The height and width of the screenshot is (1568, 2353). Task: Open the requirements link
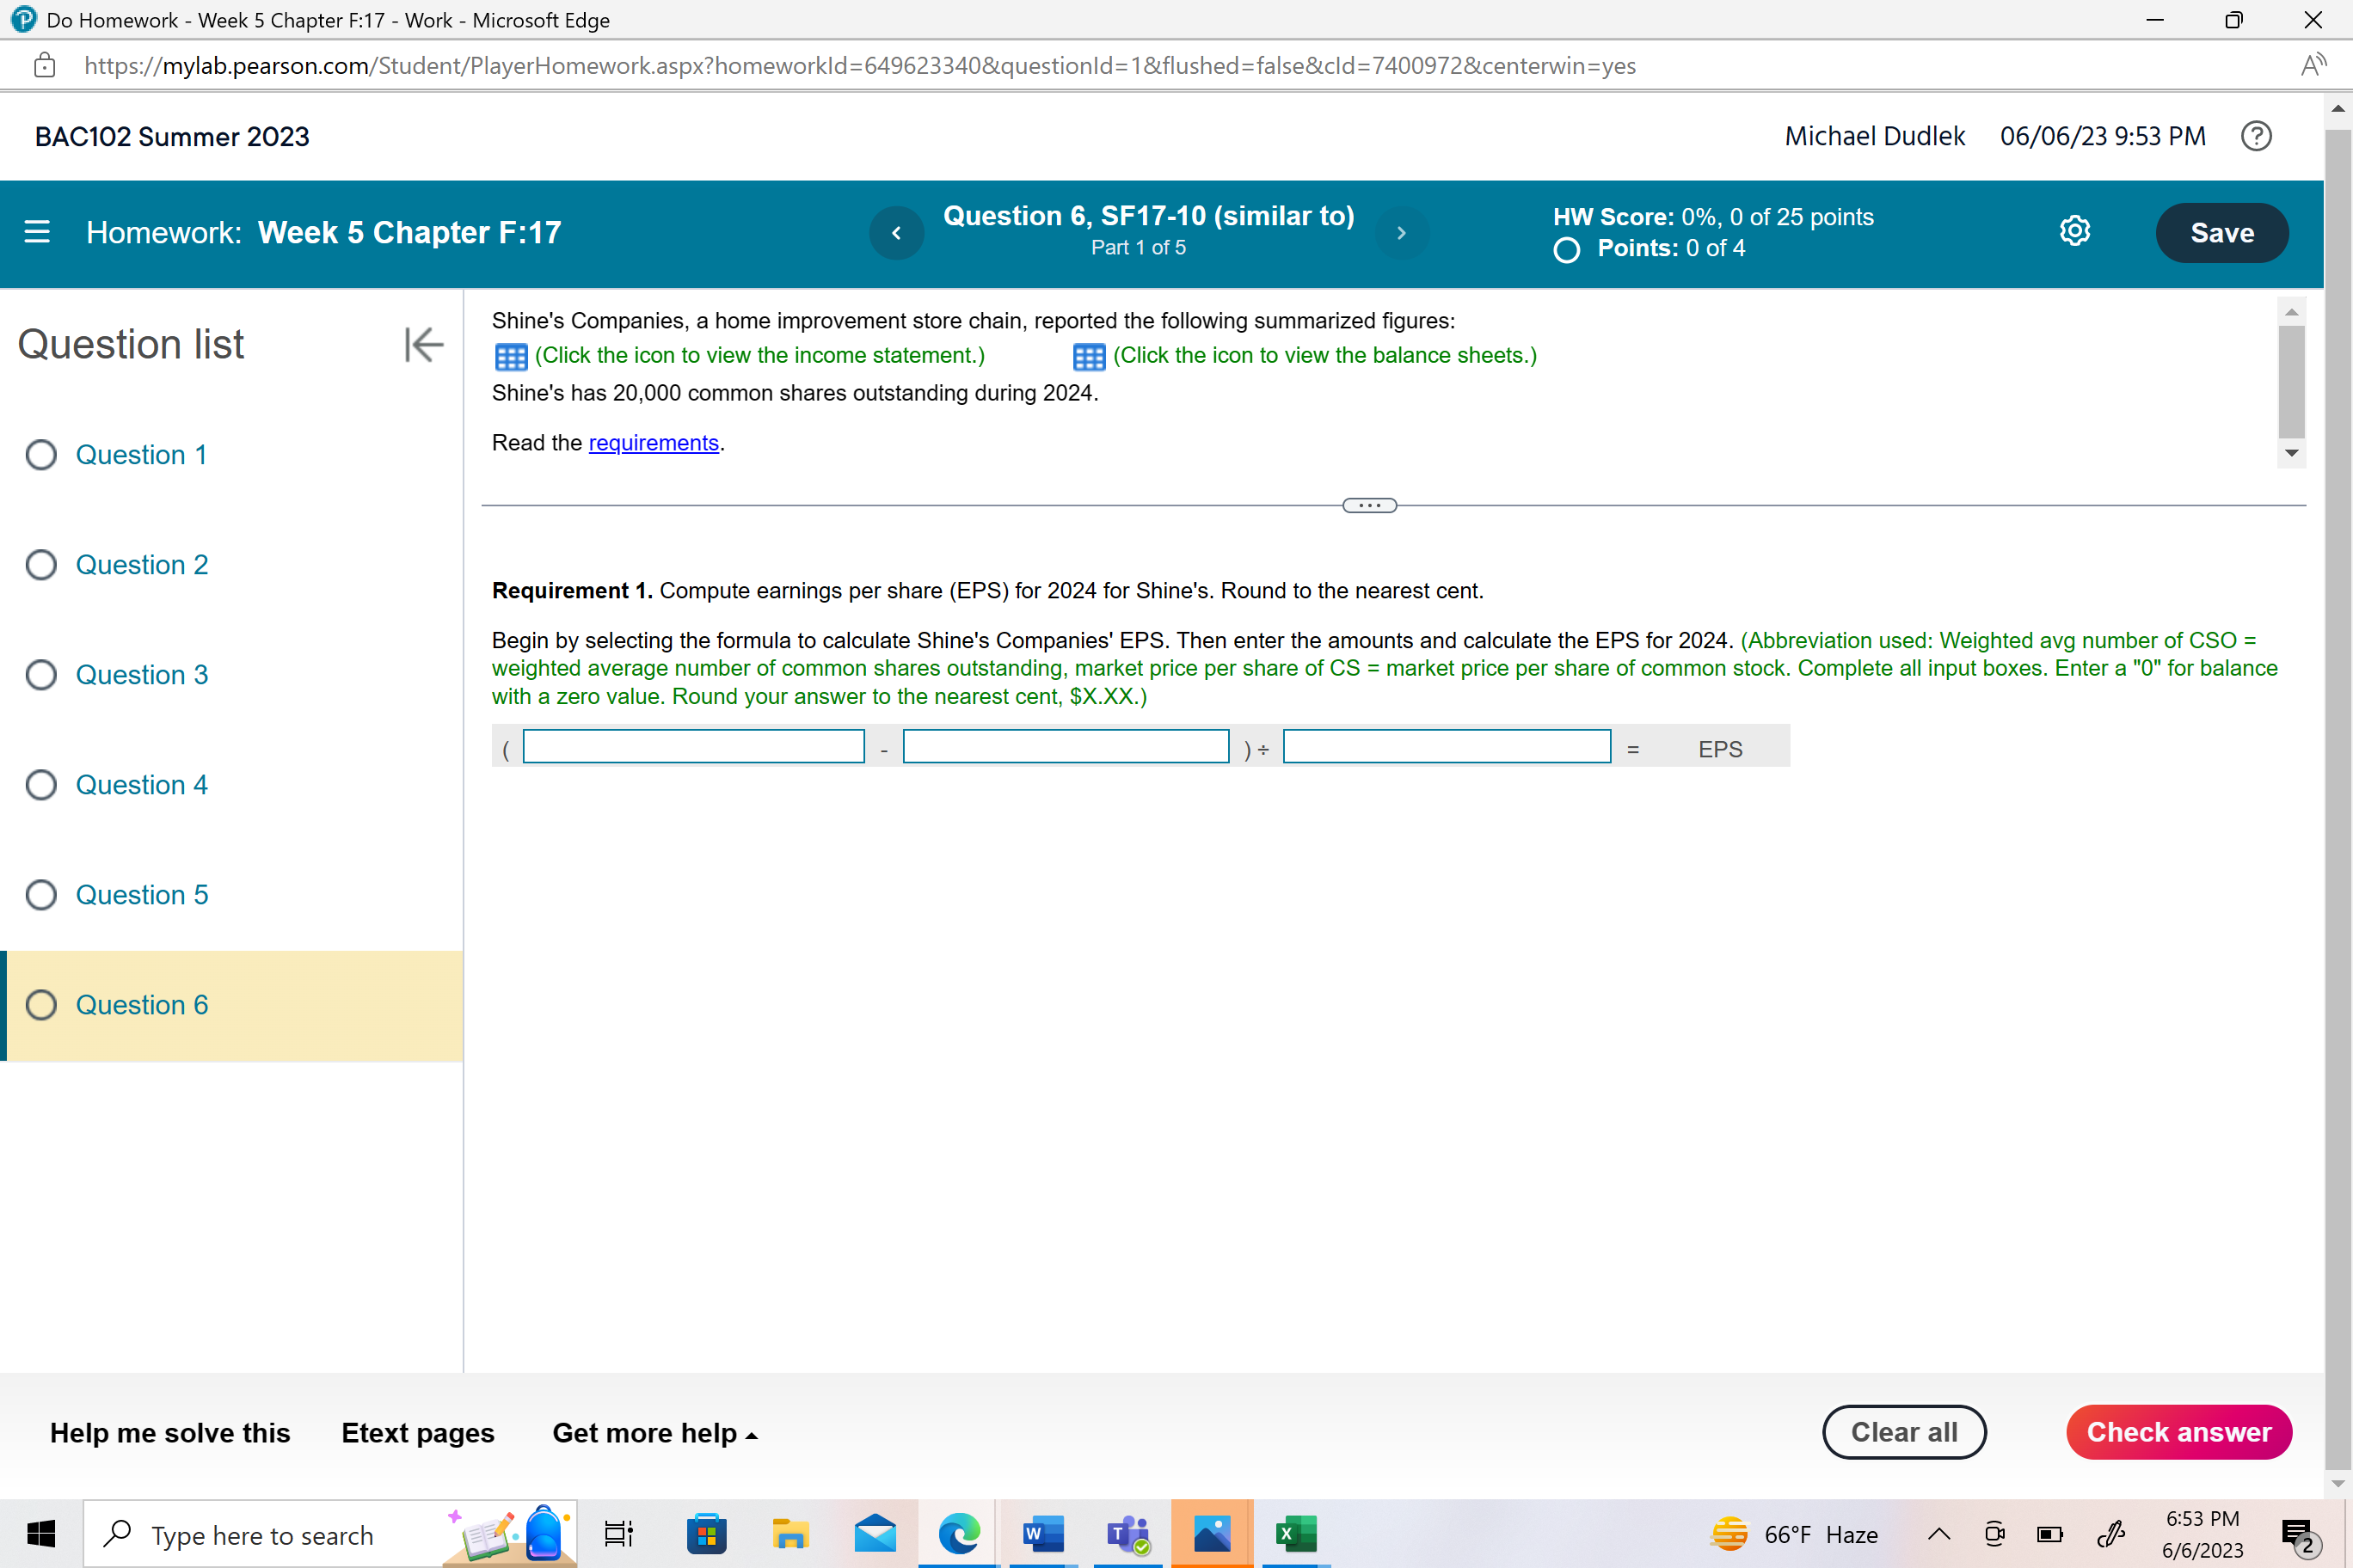click(x=654, y=443)
